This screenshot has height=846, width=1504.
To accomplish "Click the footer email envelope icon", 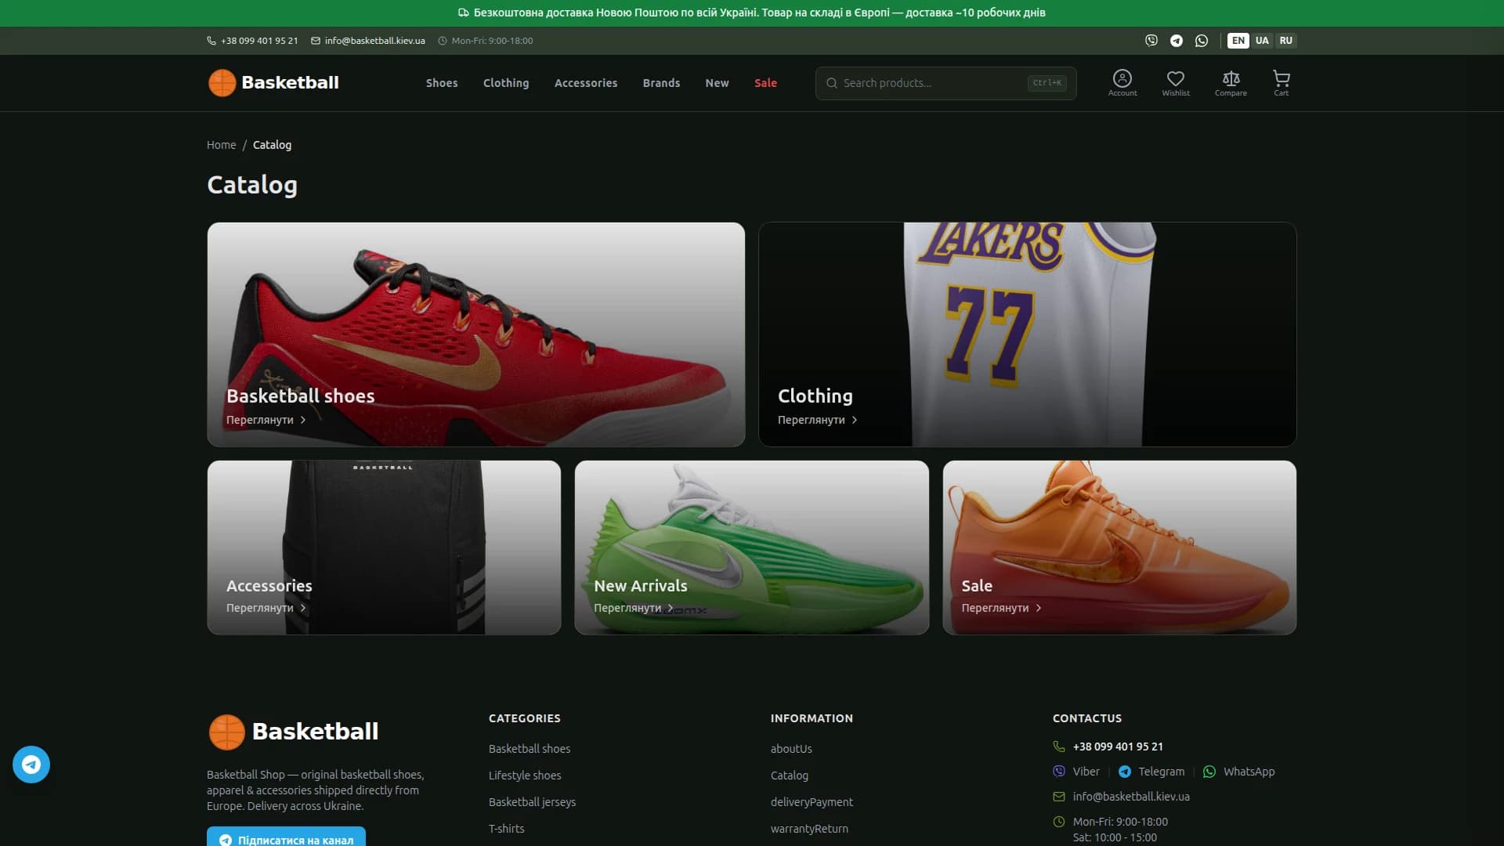I will tap(1059, 797).
